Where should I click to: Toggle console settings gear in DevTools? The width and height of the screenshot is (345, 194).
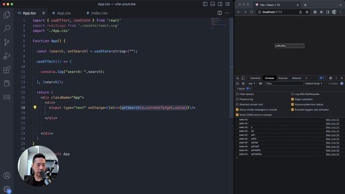(x=342, y=84)
